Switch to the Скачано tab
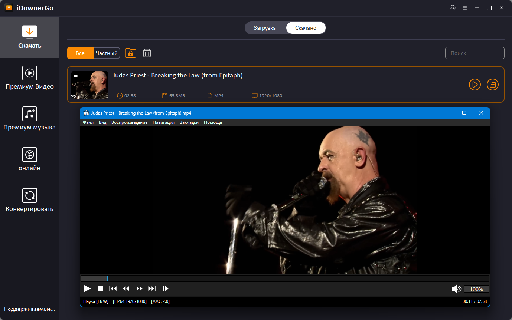The width and height of the screenshot is (512, 320). pos(306,28)
